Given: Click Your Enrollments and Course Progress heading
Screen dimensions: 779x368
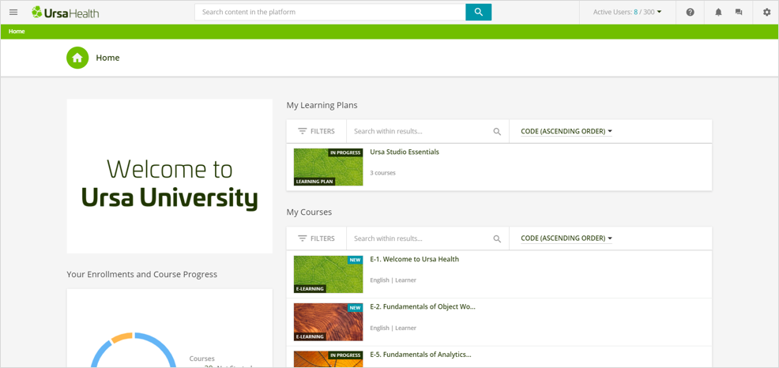Looking at the screenshot, I should 142,274.
